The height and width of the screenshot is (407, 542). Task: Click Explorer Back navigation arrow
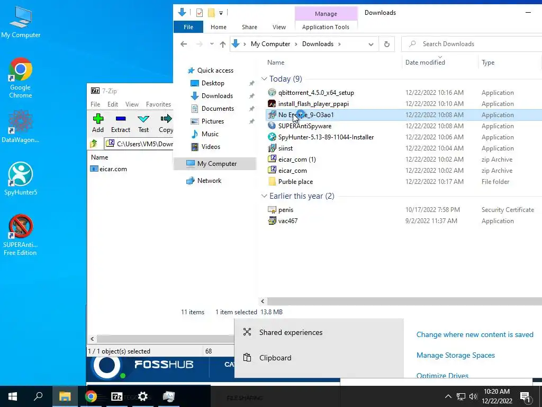pos(184,44)
